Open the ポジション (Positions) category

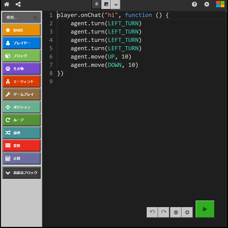point(22,107)
